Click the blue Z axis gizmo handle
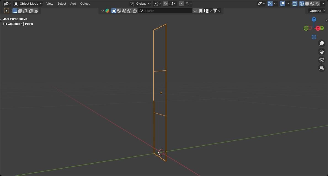 tap(314, 19)
